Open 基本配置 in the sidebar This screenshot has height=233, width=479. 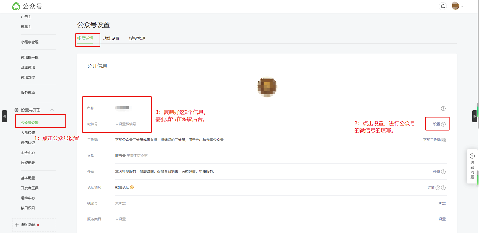(x=28, y=178)
